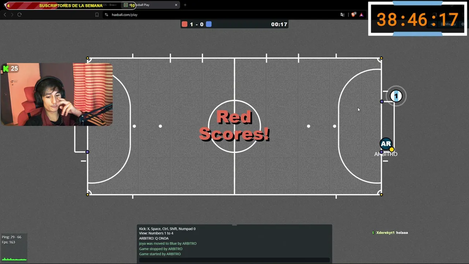Click the player disc numbered 1
469x264 pixels.
(396, 96)
